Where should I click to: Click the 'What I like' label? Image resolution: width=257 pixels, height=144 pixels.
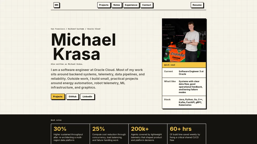170,81
